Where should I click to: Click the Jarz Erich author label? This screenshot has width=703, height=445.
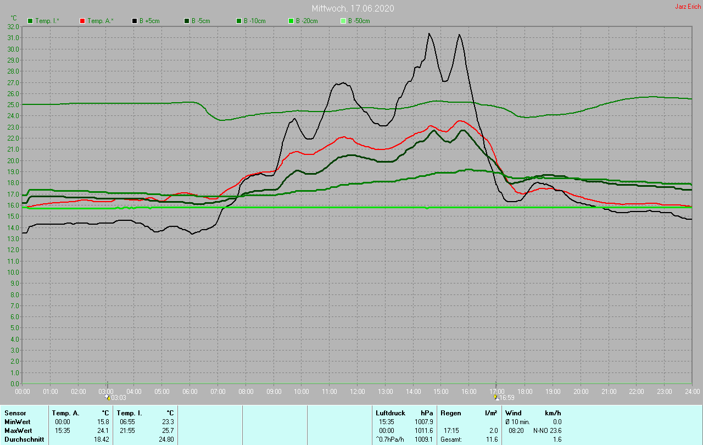[x=688, y=7]
